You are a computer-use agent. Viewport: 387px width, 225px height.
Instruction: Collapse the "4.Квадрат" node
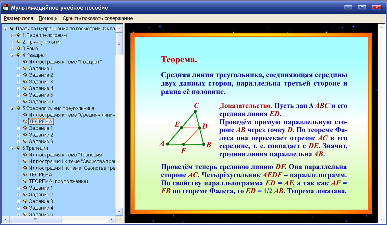point(12,55)
